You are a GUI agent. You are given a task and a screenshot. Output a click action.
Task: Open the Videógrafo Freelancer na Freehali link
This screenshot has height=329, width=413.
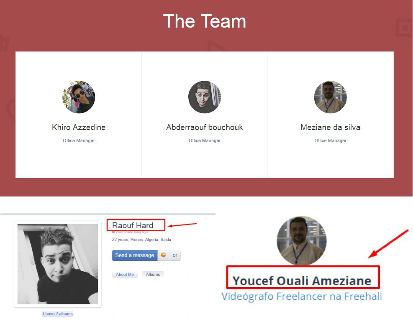point(302,296)
